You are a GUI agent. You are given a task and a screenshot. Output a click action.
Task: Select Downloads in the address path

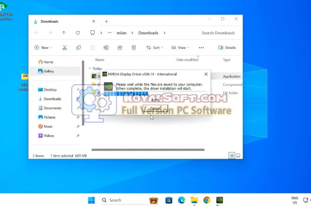[x=148, y=33]
